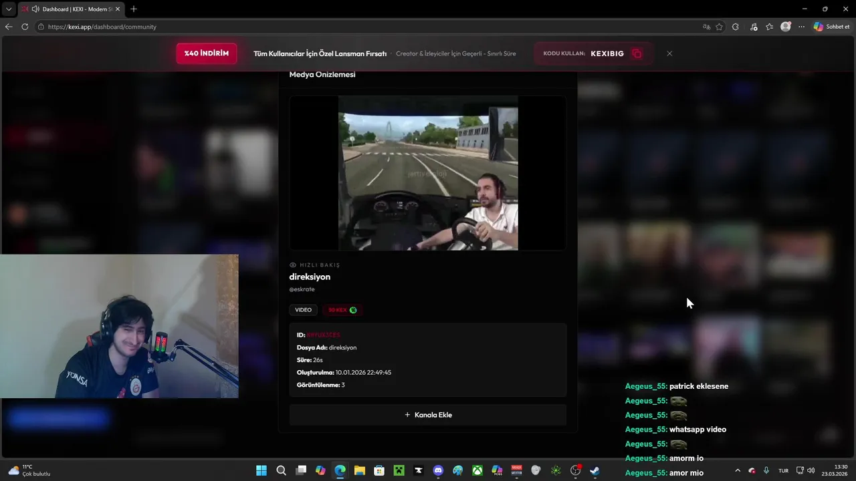856x481 pixels.
Task: Add page to favorites with star icon
Action: click(x=720, y=27)
